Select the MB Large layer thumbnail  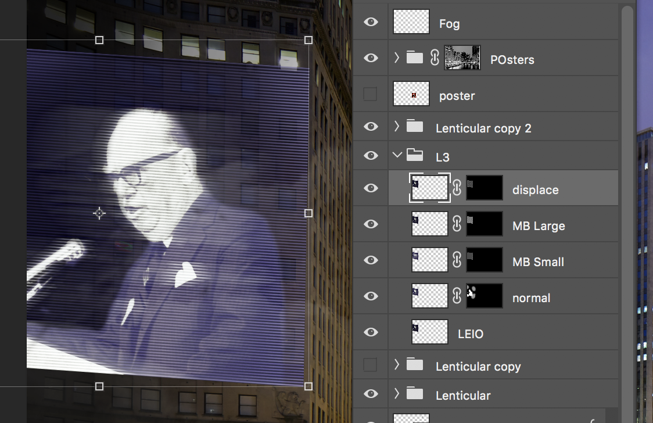pyautogui.click(x=430, y=224)
